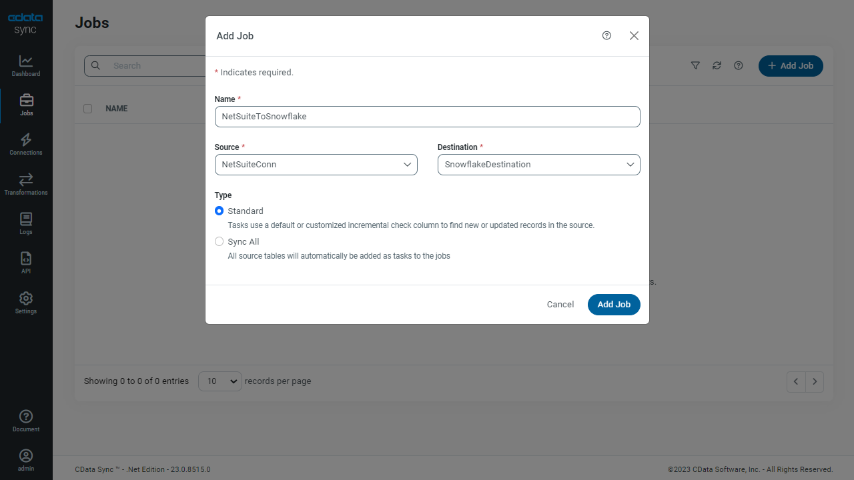Open the Documentation link in sidebar
Image resolution: width=854 pixels, height=480 pixels.
[26, 421]
